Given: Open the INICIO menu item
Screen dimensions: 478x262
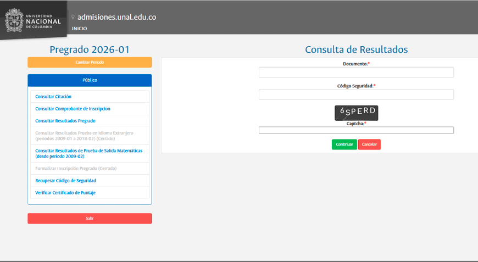Looking at the screenshot, I should click(79, 29).
